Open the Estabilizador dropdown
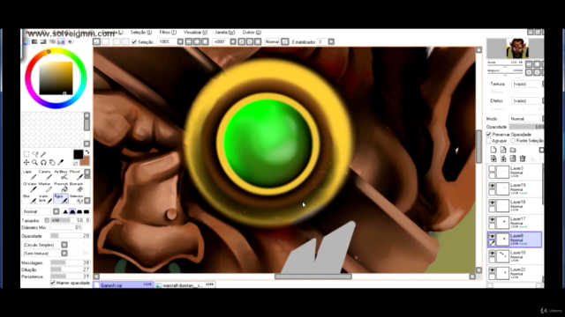This screenshot has height=317, width=565. coord(331,41)
